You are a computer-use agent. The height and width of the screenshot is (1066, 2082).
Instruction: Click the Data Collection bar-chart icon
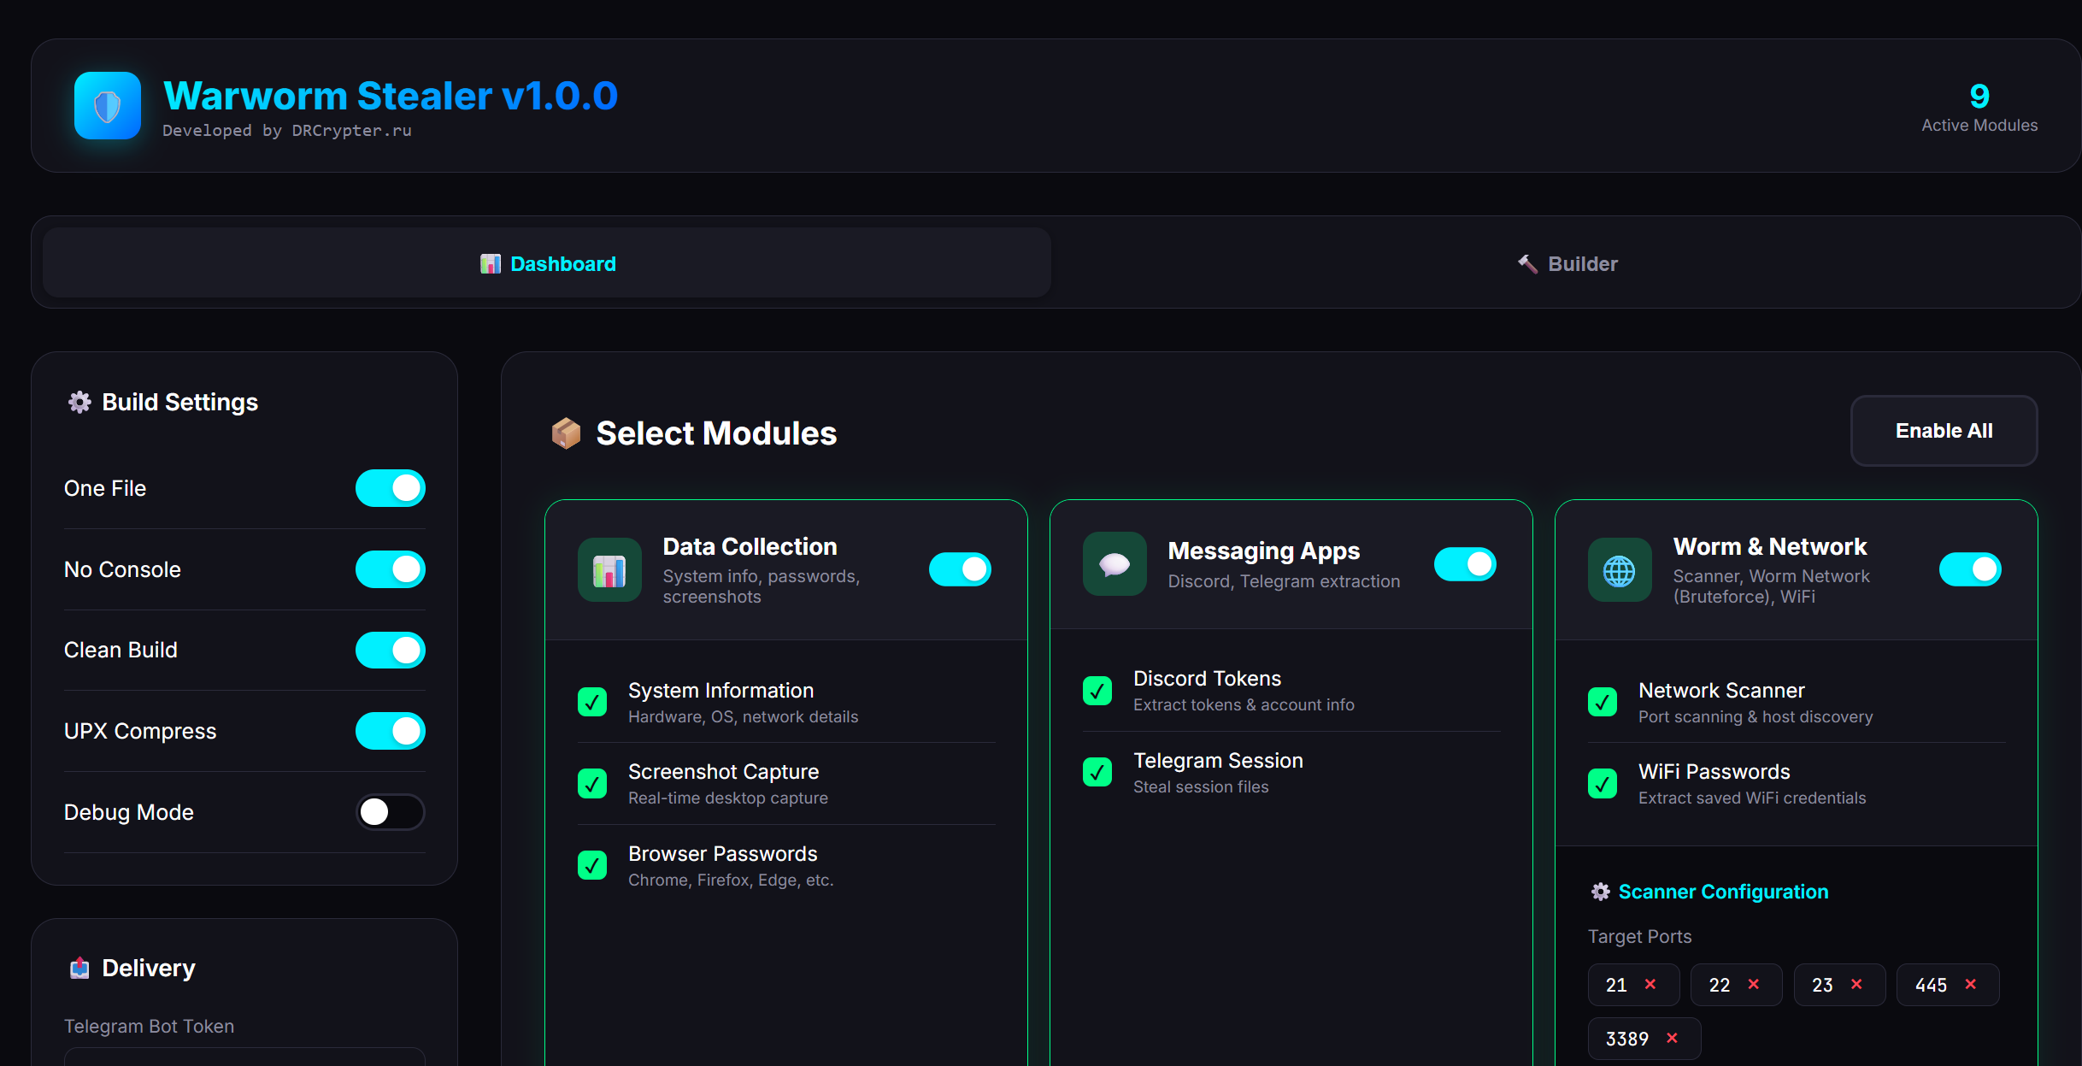coord(609,569)
